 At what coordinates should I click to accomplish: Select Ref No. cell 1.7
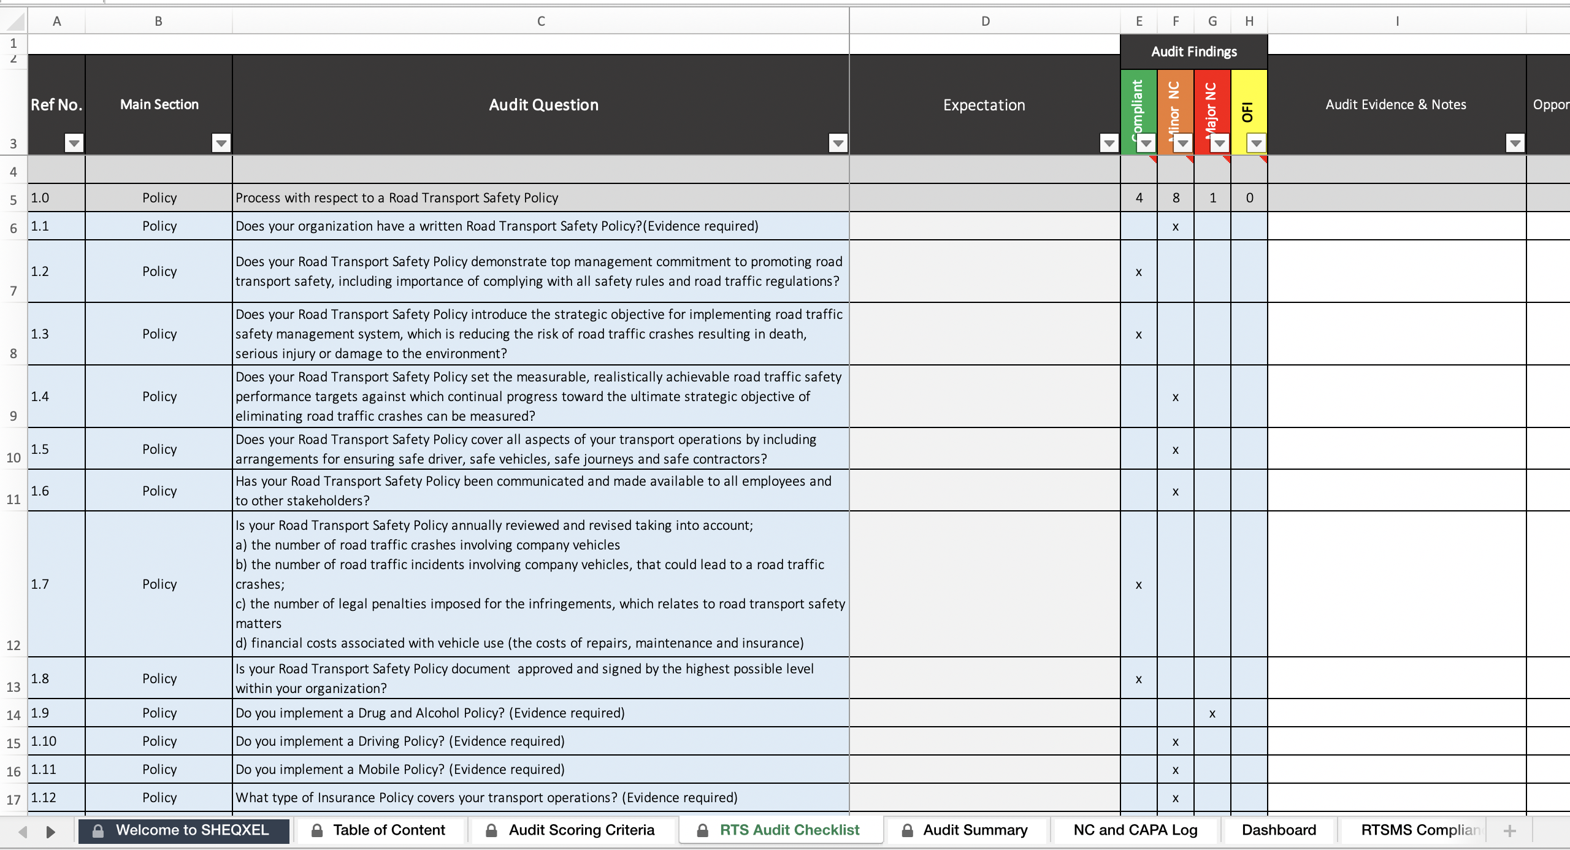pos(56,584)
